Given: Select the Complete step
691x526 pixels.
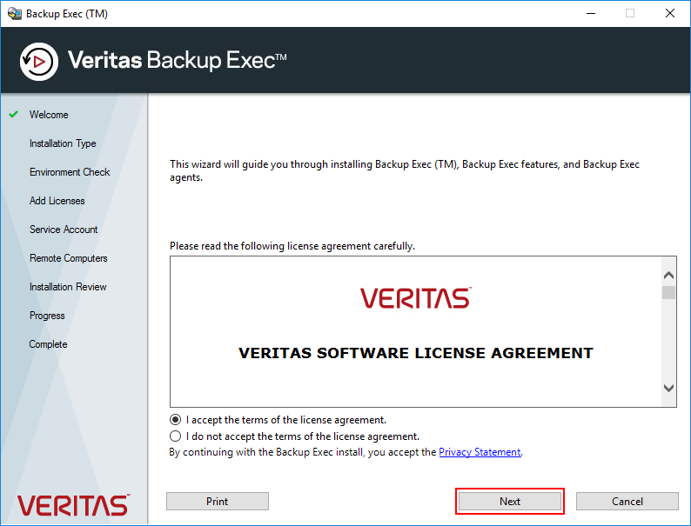Looking at the screenshot, I should (48, 344).
